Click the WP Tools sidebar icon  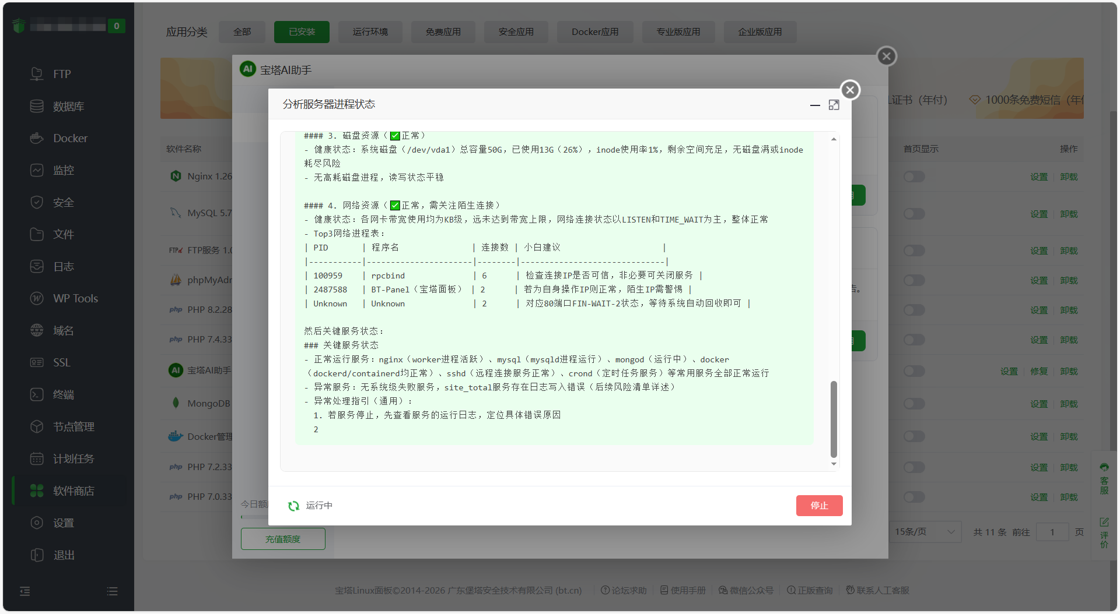[x=37, y=298]
